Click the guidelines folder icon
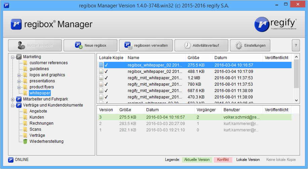This screenshot has width=308, height=169. (25, 69)
